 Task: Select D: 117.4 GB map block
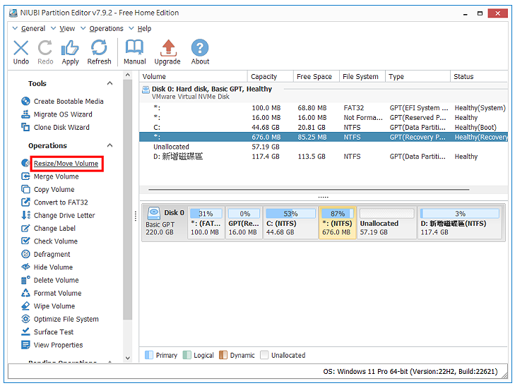[x=459, y=223]
